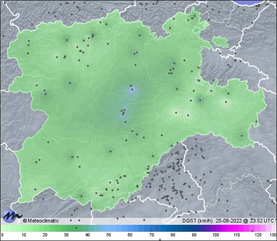Image resolution: width=277 pixels, height=241 pixels.
Task: Select the 100 label on the legend
Action: (x=216, y=235)
